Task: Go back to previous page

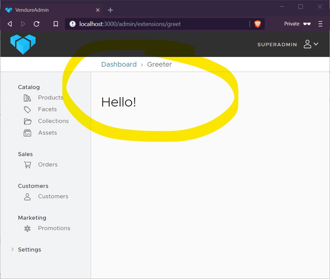Action: [x=10, y=24]
